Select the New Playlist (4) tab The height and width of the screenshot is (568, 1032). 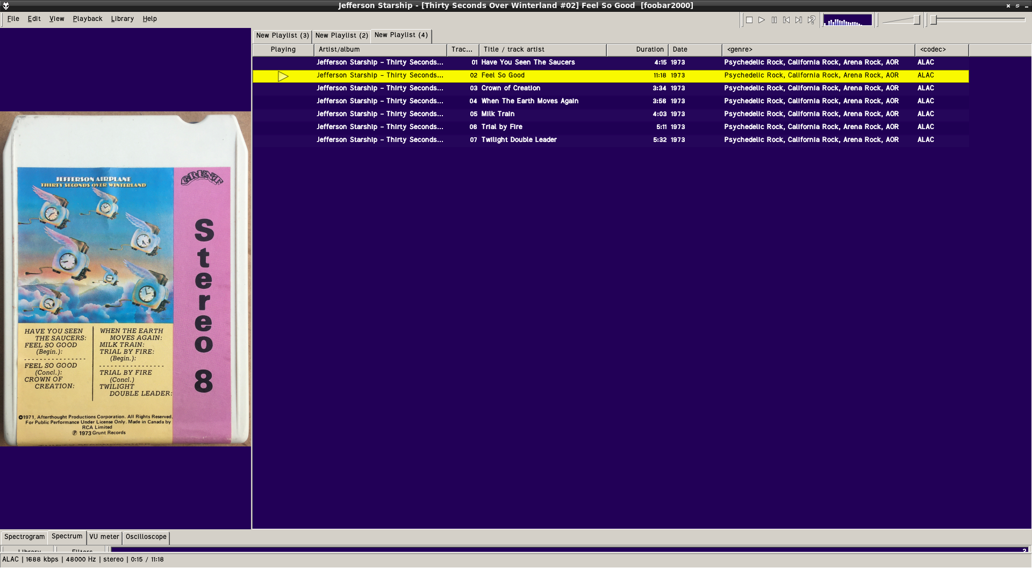coord(401,35)
